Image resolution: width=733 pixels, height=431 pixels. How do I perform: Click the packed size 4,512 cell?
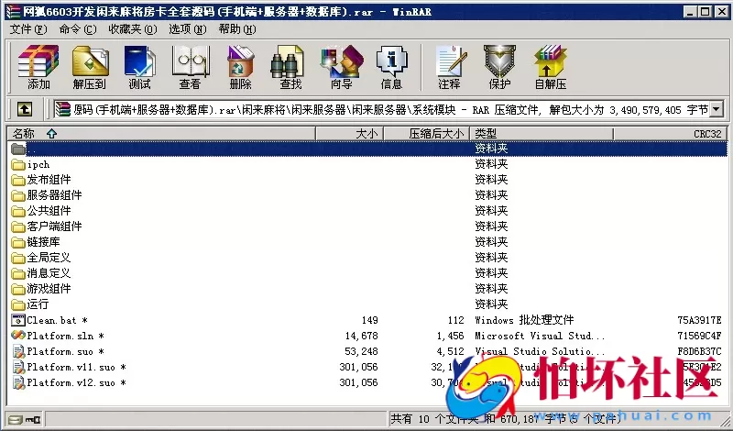click(450, 351)
